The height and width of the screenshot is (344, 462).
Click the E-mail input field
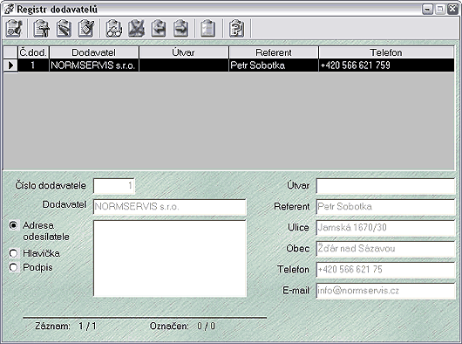(x=385, y=291)
